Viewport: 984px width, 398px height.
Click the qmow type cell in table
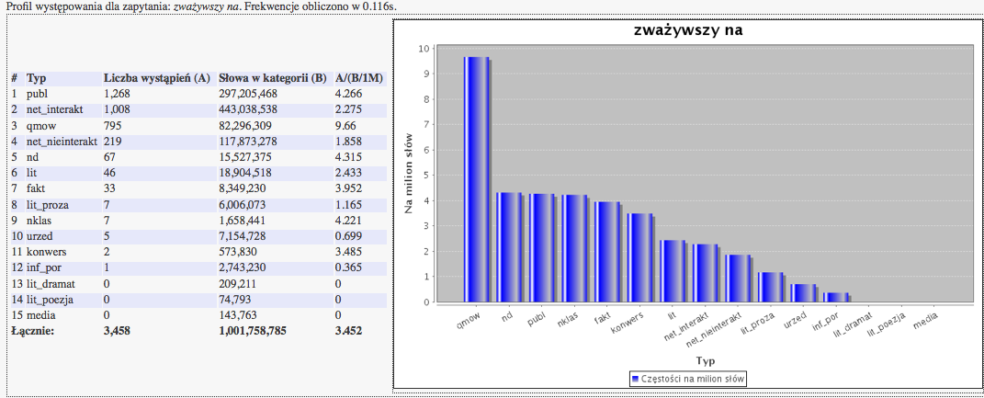40,124
